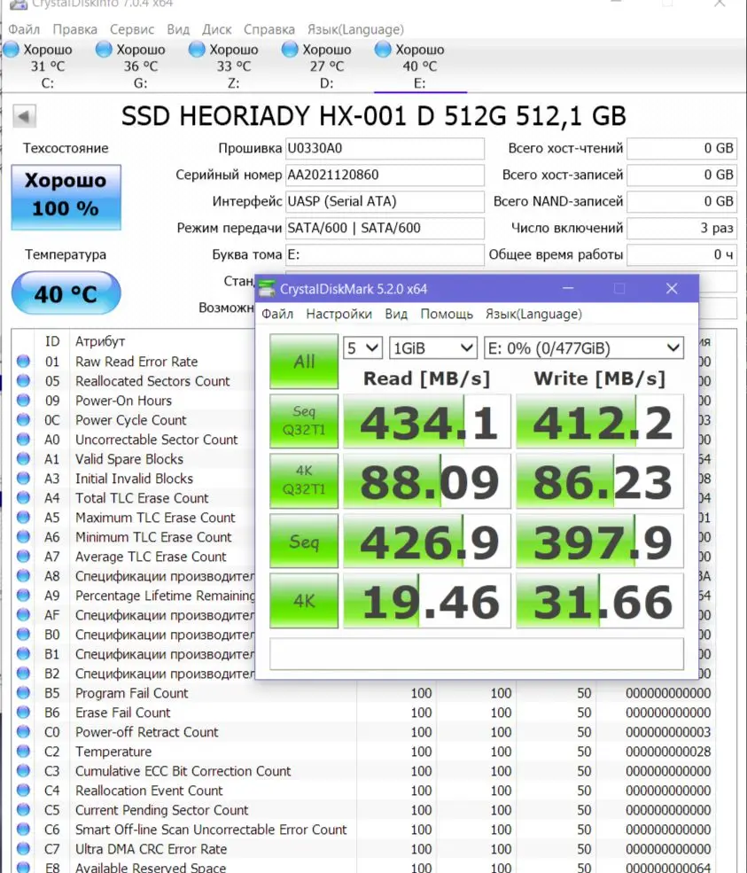This screenshot has width=747, height=873.
Task: Click status orb for Reallocation Event Count
Action: coord(23,790)
